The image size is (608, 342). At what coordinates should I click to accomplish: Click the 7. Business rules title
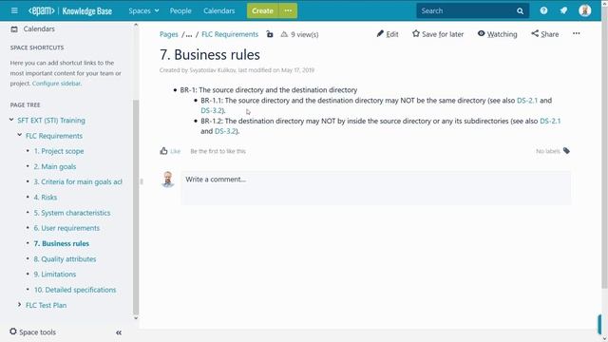210,55
